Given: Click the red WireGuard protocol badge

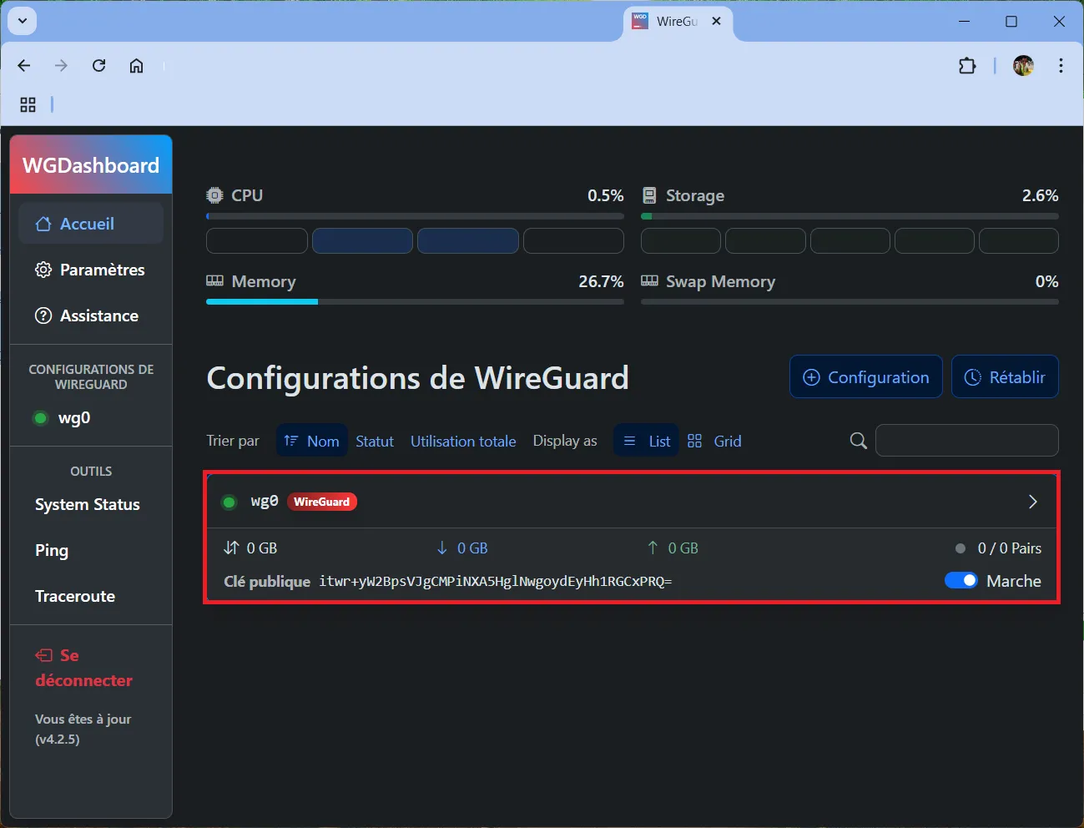Looking at the screenshot, I should pyautogui.click(x=321, y=502).
